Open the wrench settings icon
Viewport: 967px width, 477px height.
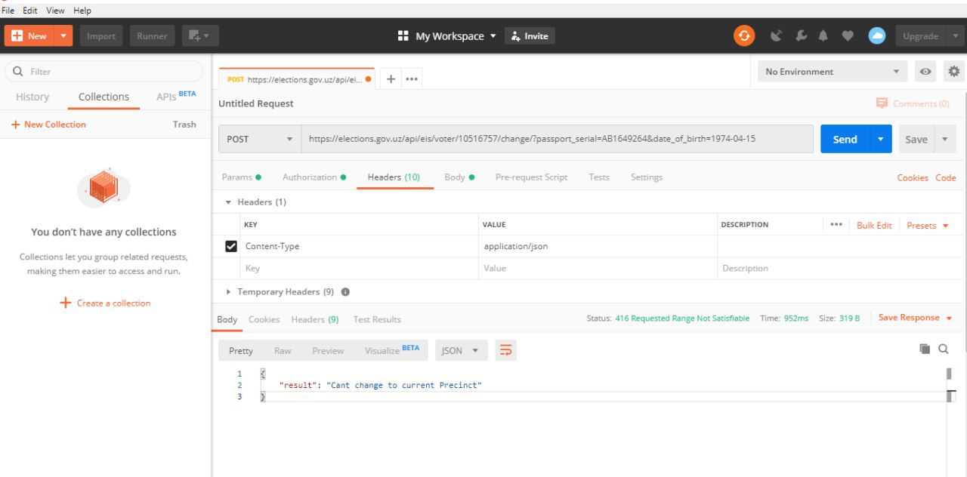tap(801, 35)
